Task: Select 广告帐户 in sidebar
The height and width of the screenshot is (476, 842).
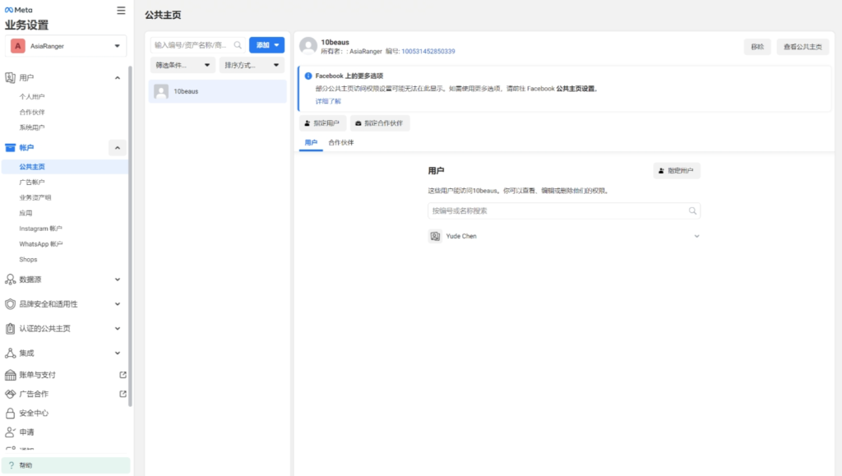Action: point(32,182)
